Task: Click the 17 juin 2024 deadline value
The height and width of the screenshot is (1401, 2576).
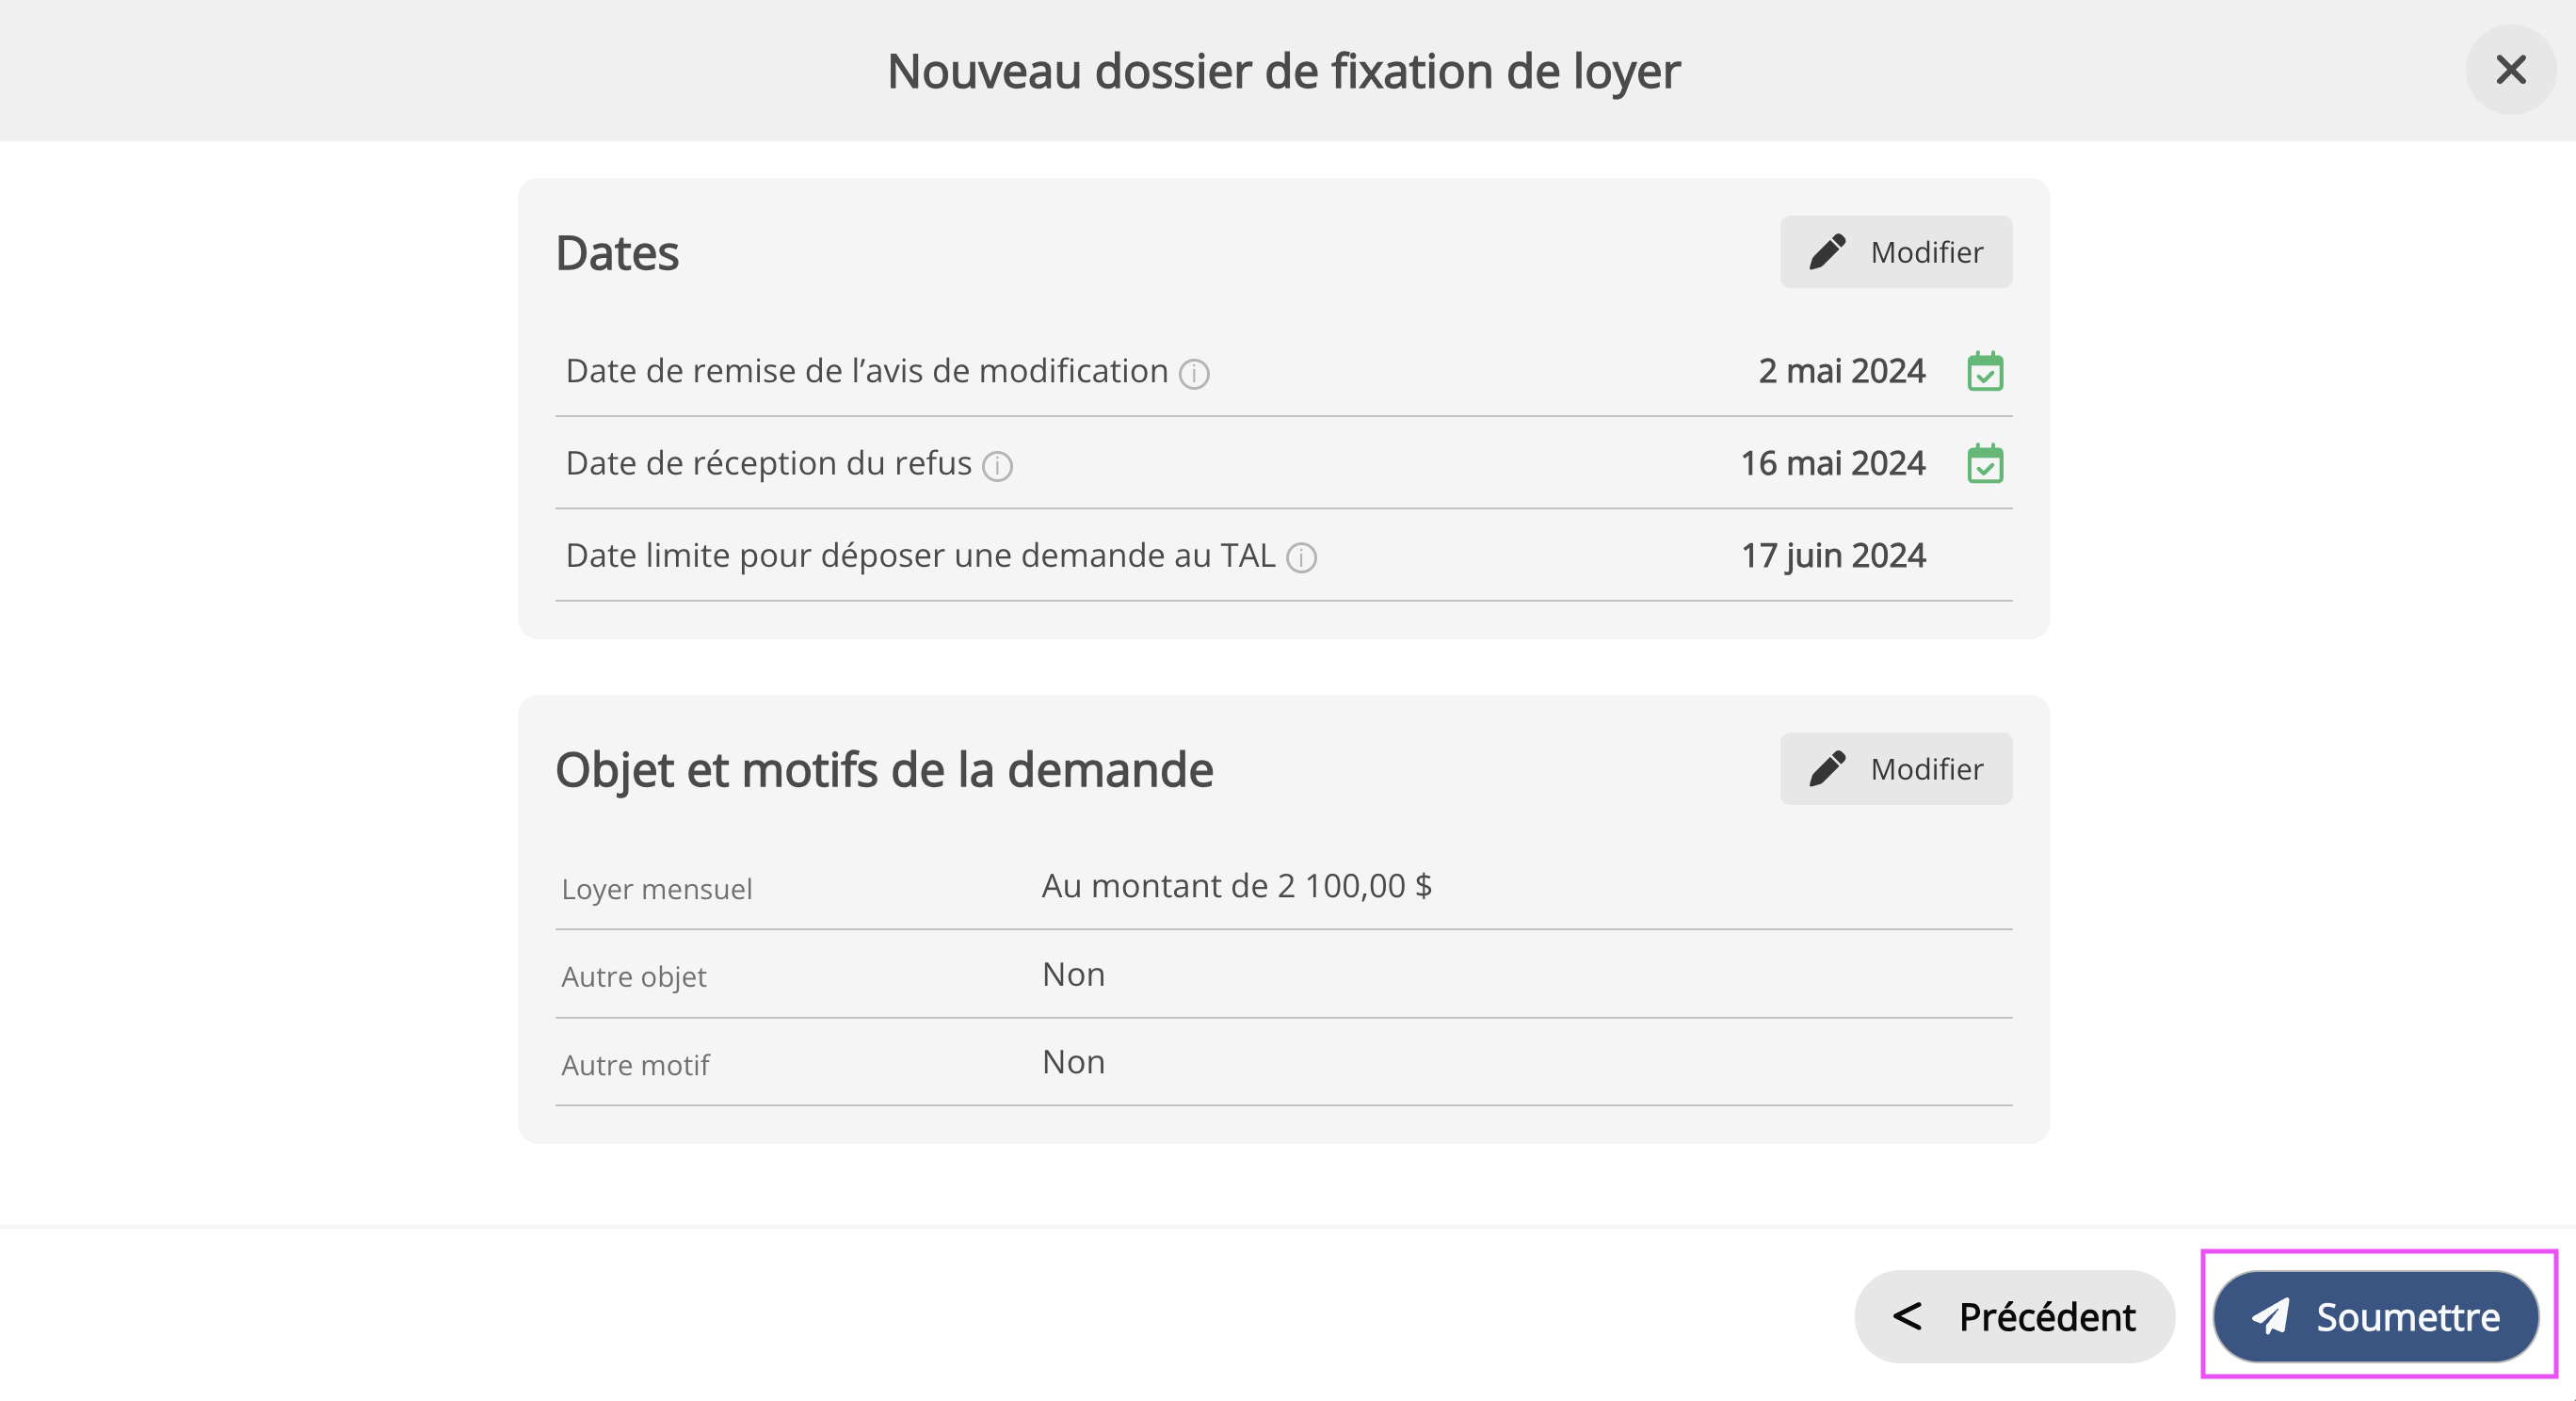Action: 1833,555
